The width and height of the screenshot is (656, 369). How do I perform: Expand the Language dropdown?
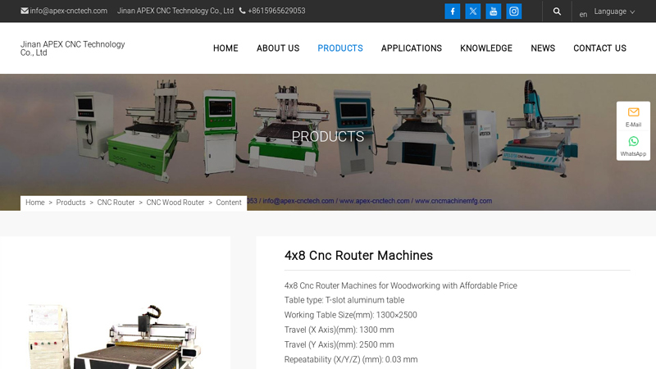tap(614, 11)
